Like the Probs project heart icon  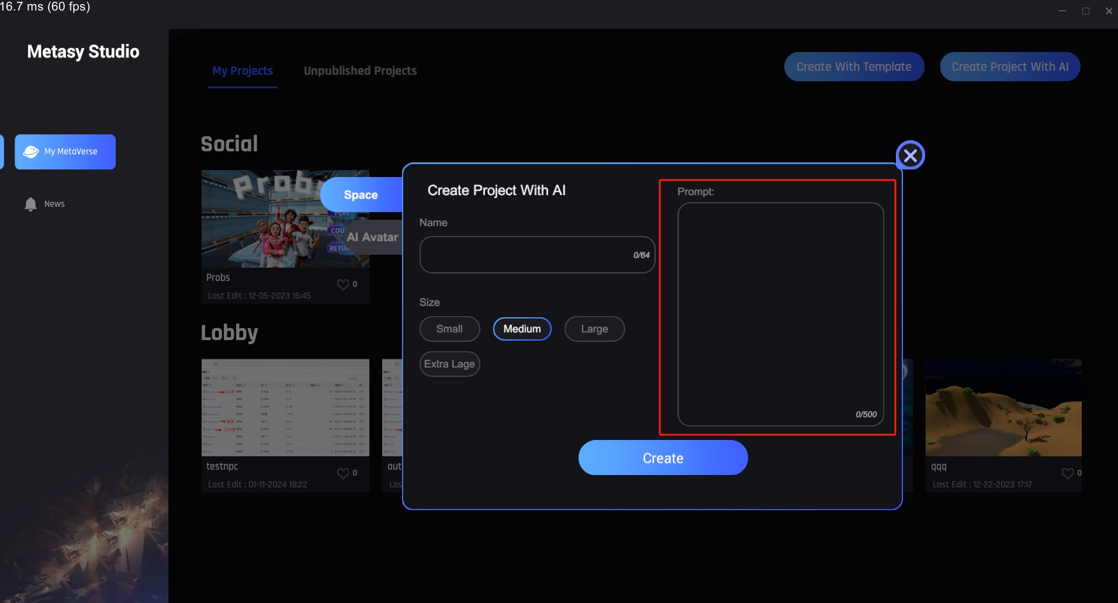pyautogui.click(x=343, y=285)
